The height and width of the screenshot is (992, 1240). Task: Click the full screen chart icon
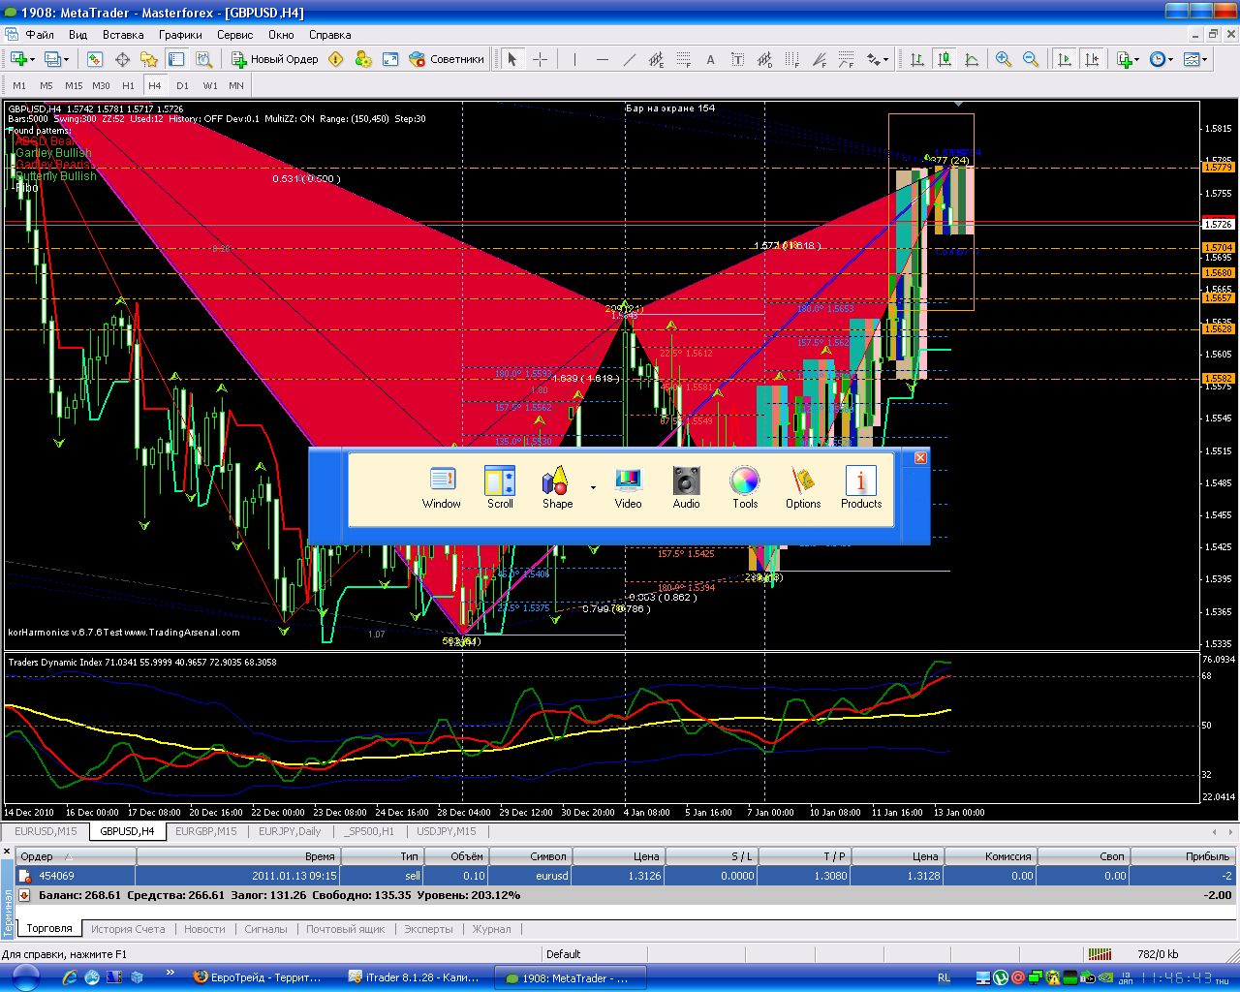tap(390, 59)
